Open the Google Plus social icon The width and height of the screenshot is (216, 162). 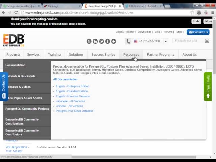pos(114,41)
